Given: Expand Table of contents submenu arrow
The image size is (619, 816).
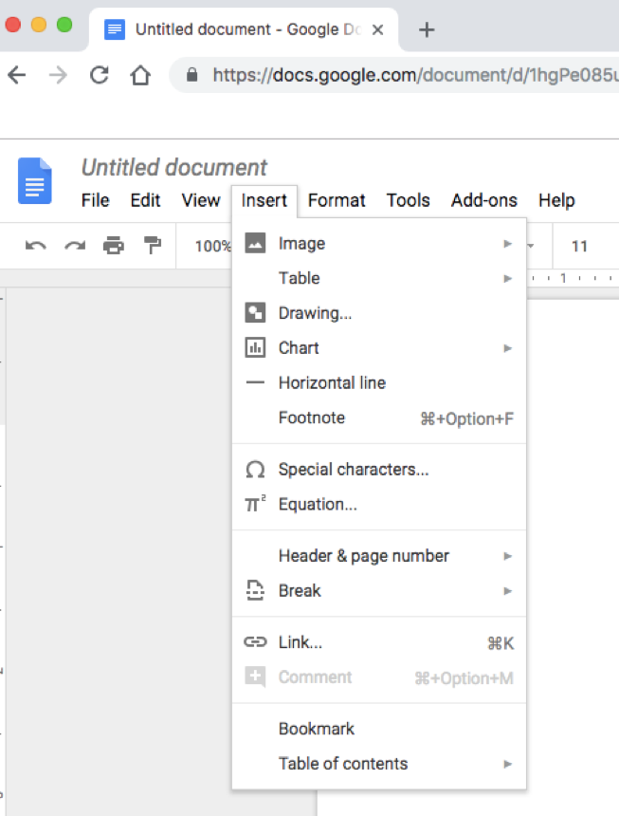Looking at the screenshot, I should [508, 764].
